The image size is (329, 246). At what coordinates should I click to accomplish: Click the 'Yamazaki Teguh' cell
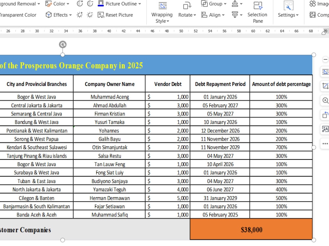(110, 190)
